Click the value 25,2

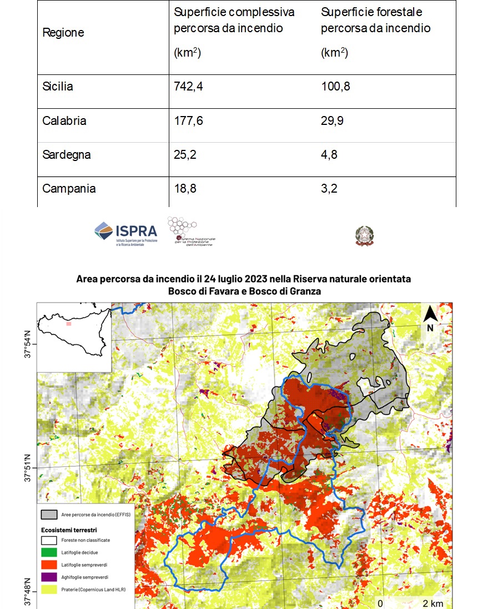(x=185, y=154)
